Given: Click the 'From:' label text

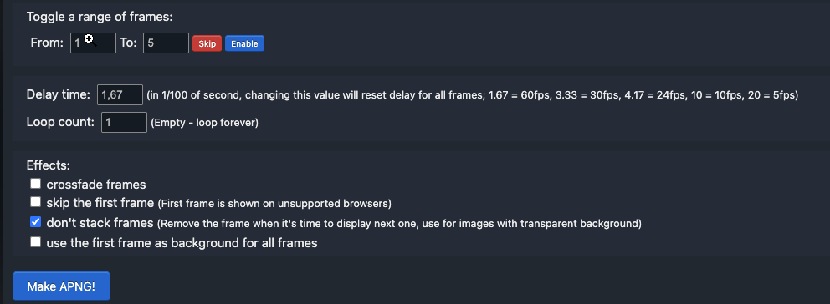Looking at the screenshot, I should (48, 43).
